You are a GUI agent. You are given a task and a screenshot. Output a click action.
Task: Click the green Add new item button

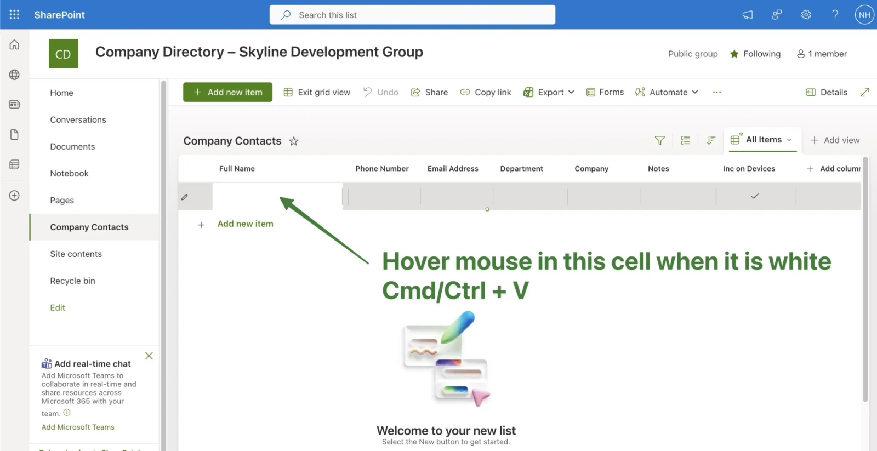pyautogui.click(x=227, y=92)
